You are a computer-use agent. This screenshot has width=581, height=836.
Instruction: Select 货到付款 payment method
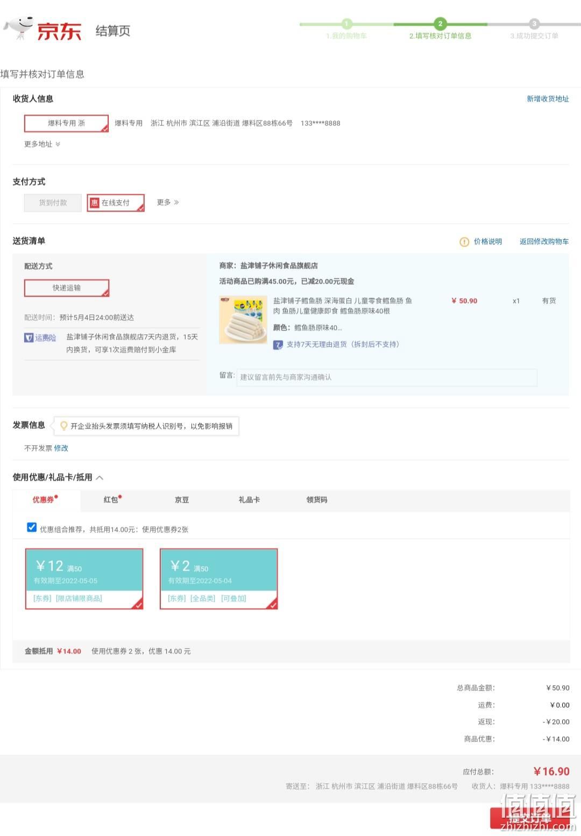53,202
